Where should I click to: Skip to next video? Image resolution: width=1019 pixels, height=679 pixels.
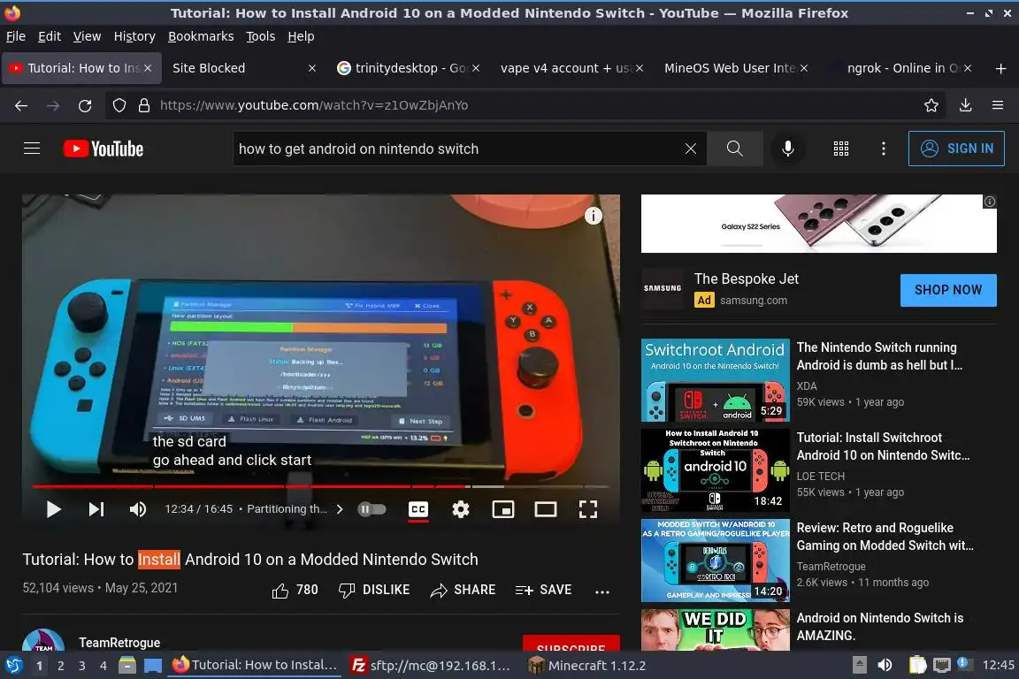[96, 509]
